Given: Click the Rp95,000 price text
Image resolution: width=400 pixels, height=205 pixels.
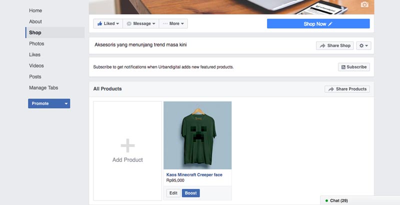Looking at the screenshot, I should click(175, 180).
